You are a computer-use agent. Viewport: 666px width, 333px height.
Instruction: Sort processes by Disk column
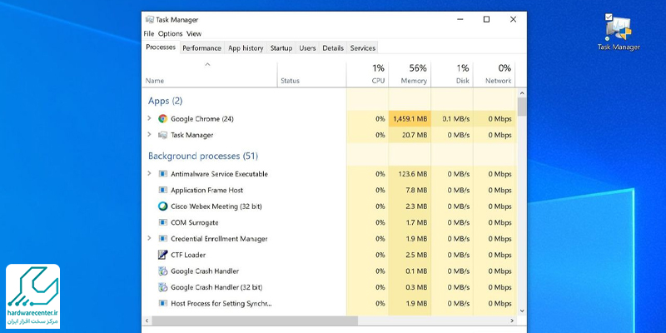[452, 74]
